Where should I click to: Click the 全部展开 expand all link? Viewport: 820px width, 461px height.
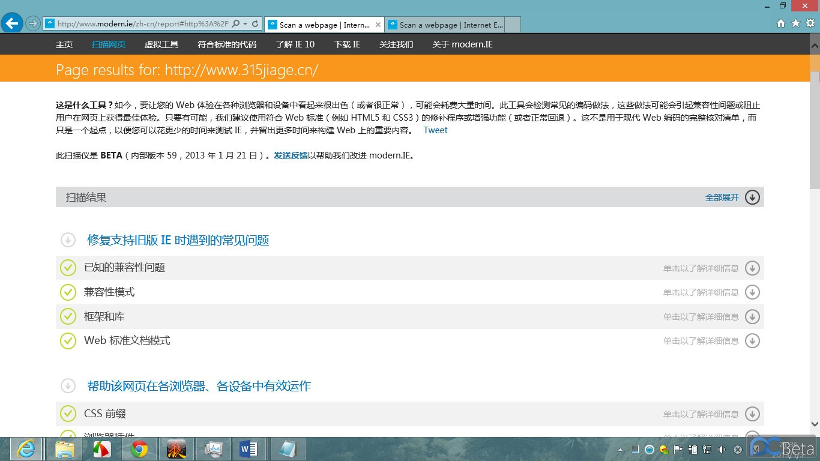click(x=722, y=197)
